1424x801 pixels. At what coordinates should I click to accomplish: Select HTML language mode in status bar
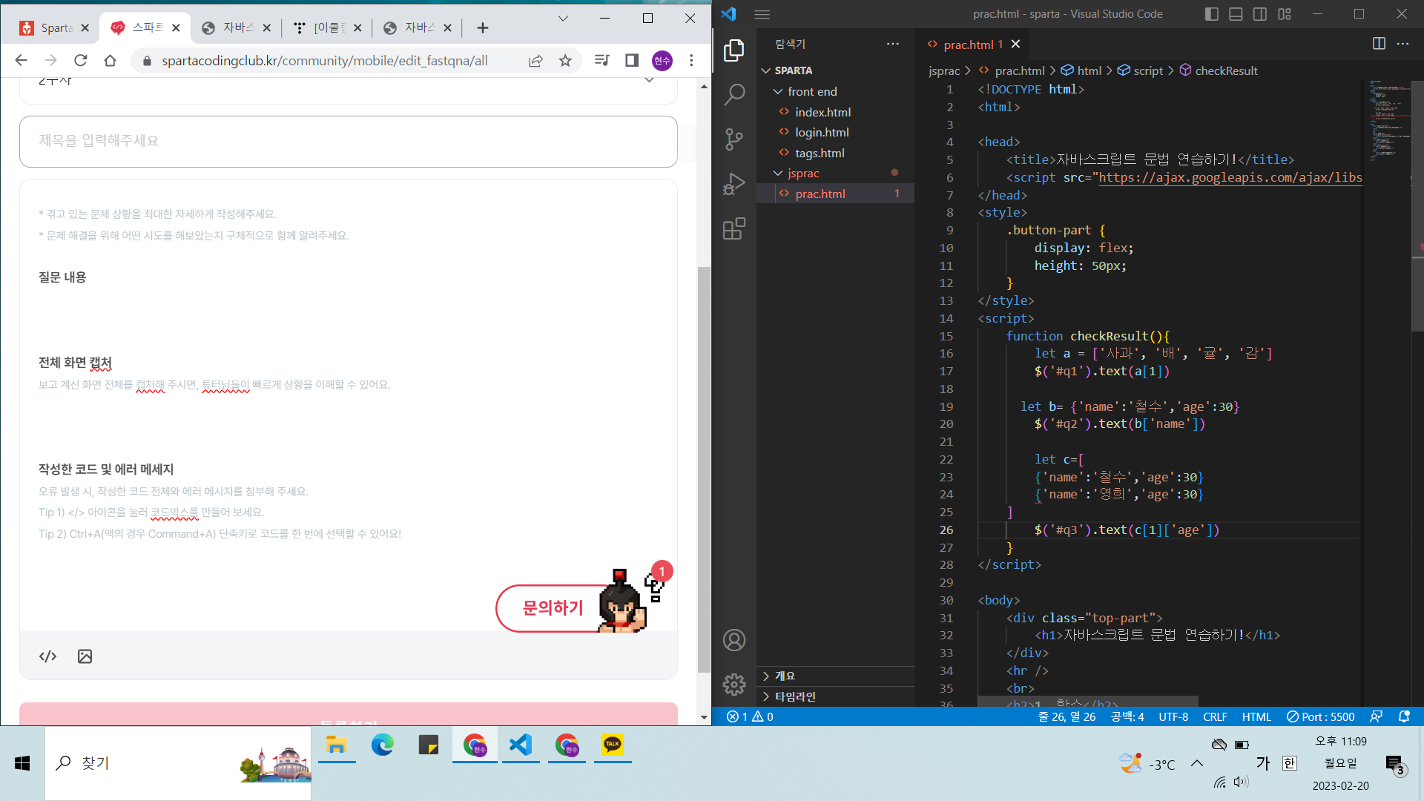pos(1256,717)
